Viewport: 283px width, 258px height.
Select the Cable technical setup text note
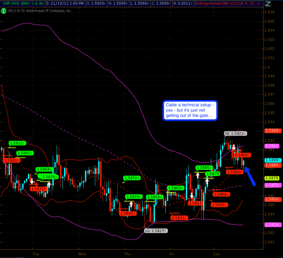point(190,110)
